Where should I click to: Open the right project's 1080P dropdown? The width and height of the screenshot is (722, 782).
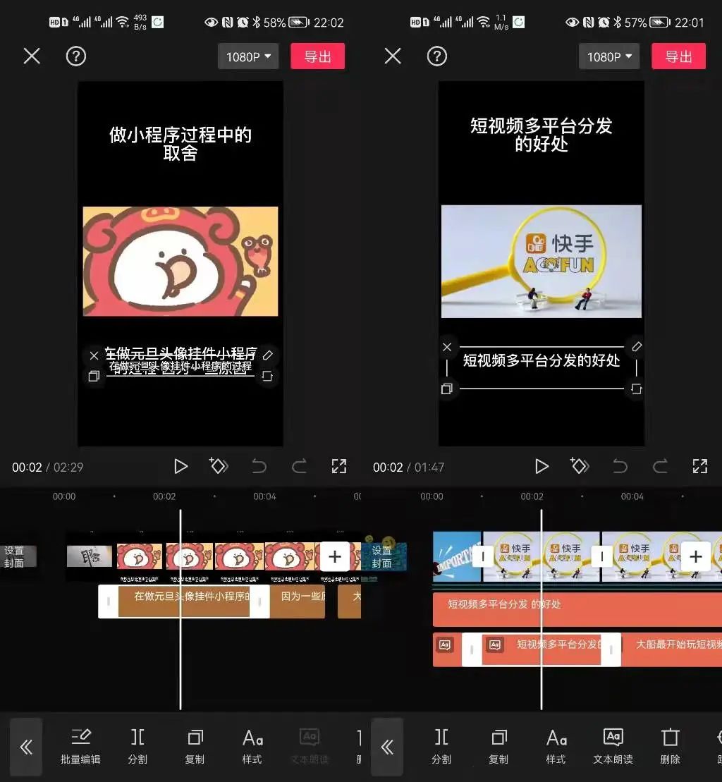point(608,56)
